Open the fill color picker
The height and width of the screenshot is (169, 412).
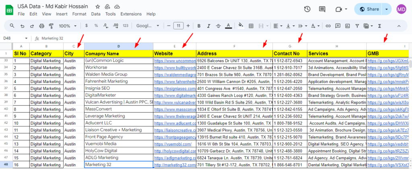241,26
